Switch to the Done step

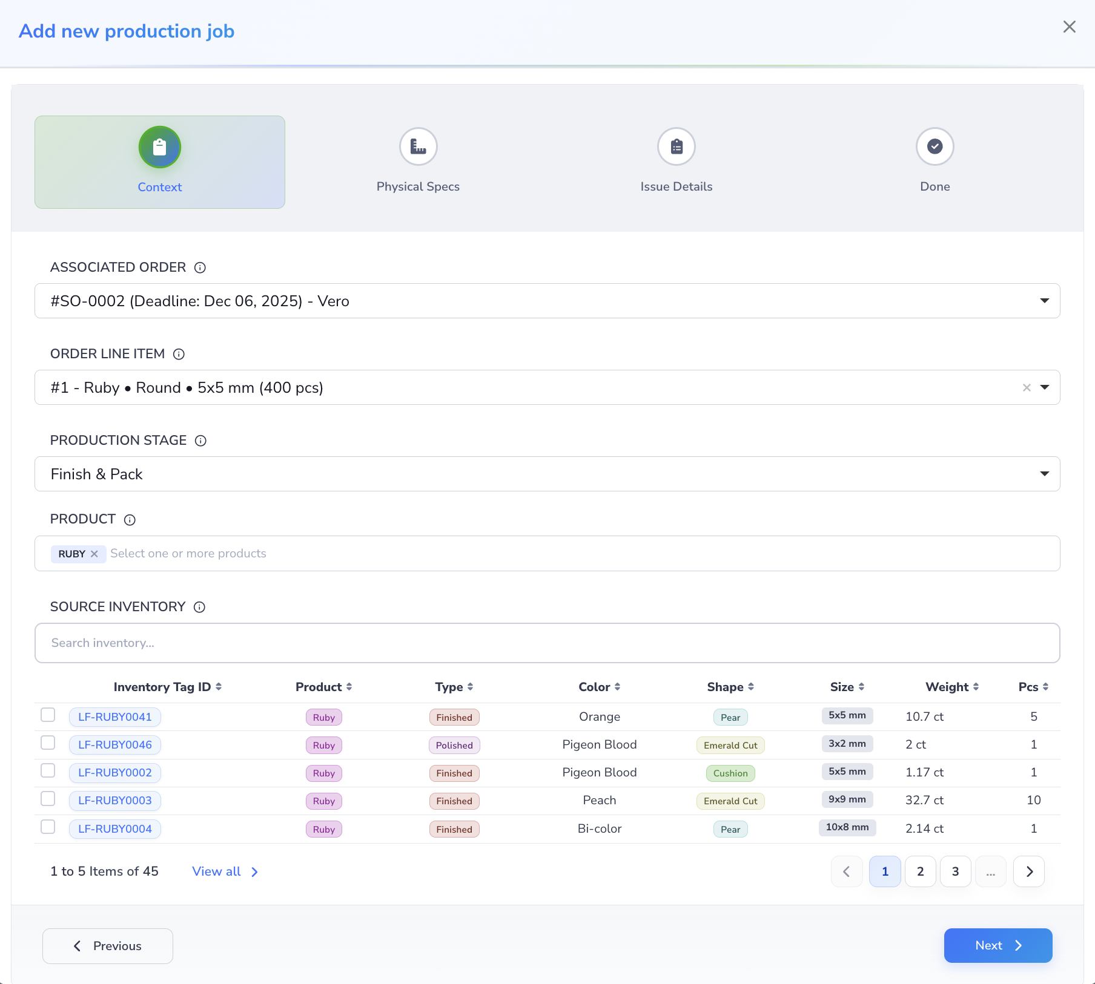pos(935,162)
